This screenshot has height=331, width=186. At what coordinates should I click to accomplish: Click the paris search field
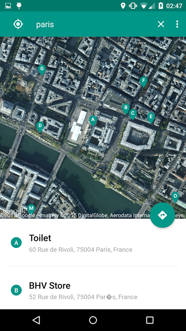[93, 24]
